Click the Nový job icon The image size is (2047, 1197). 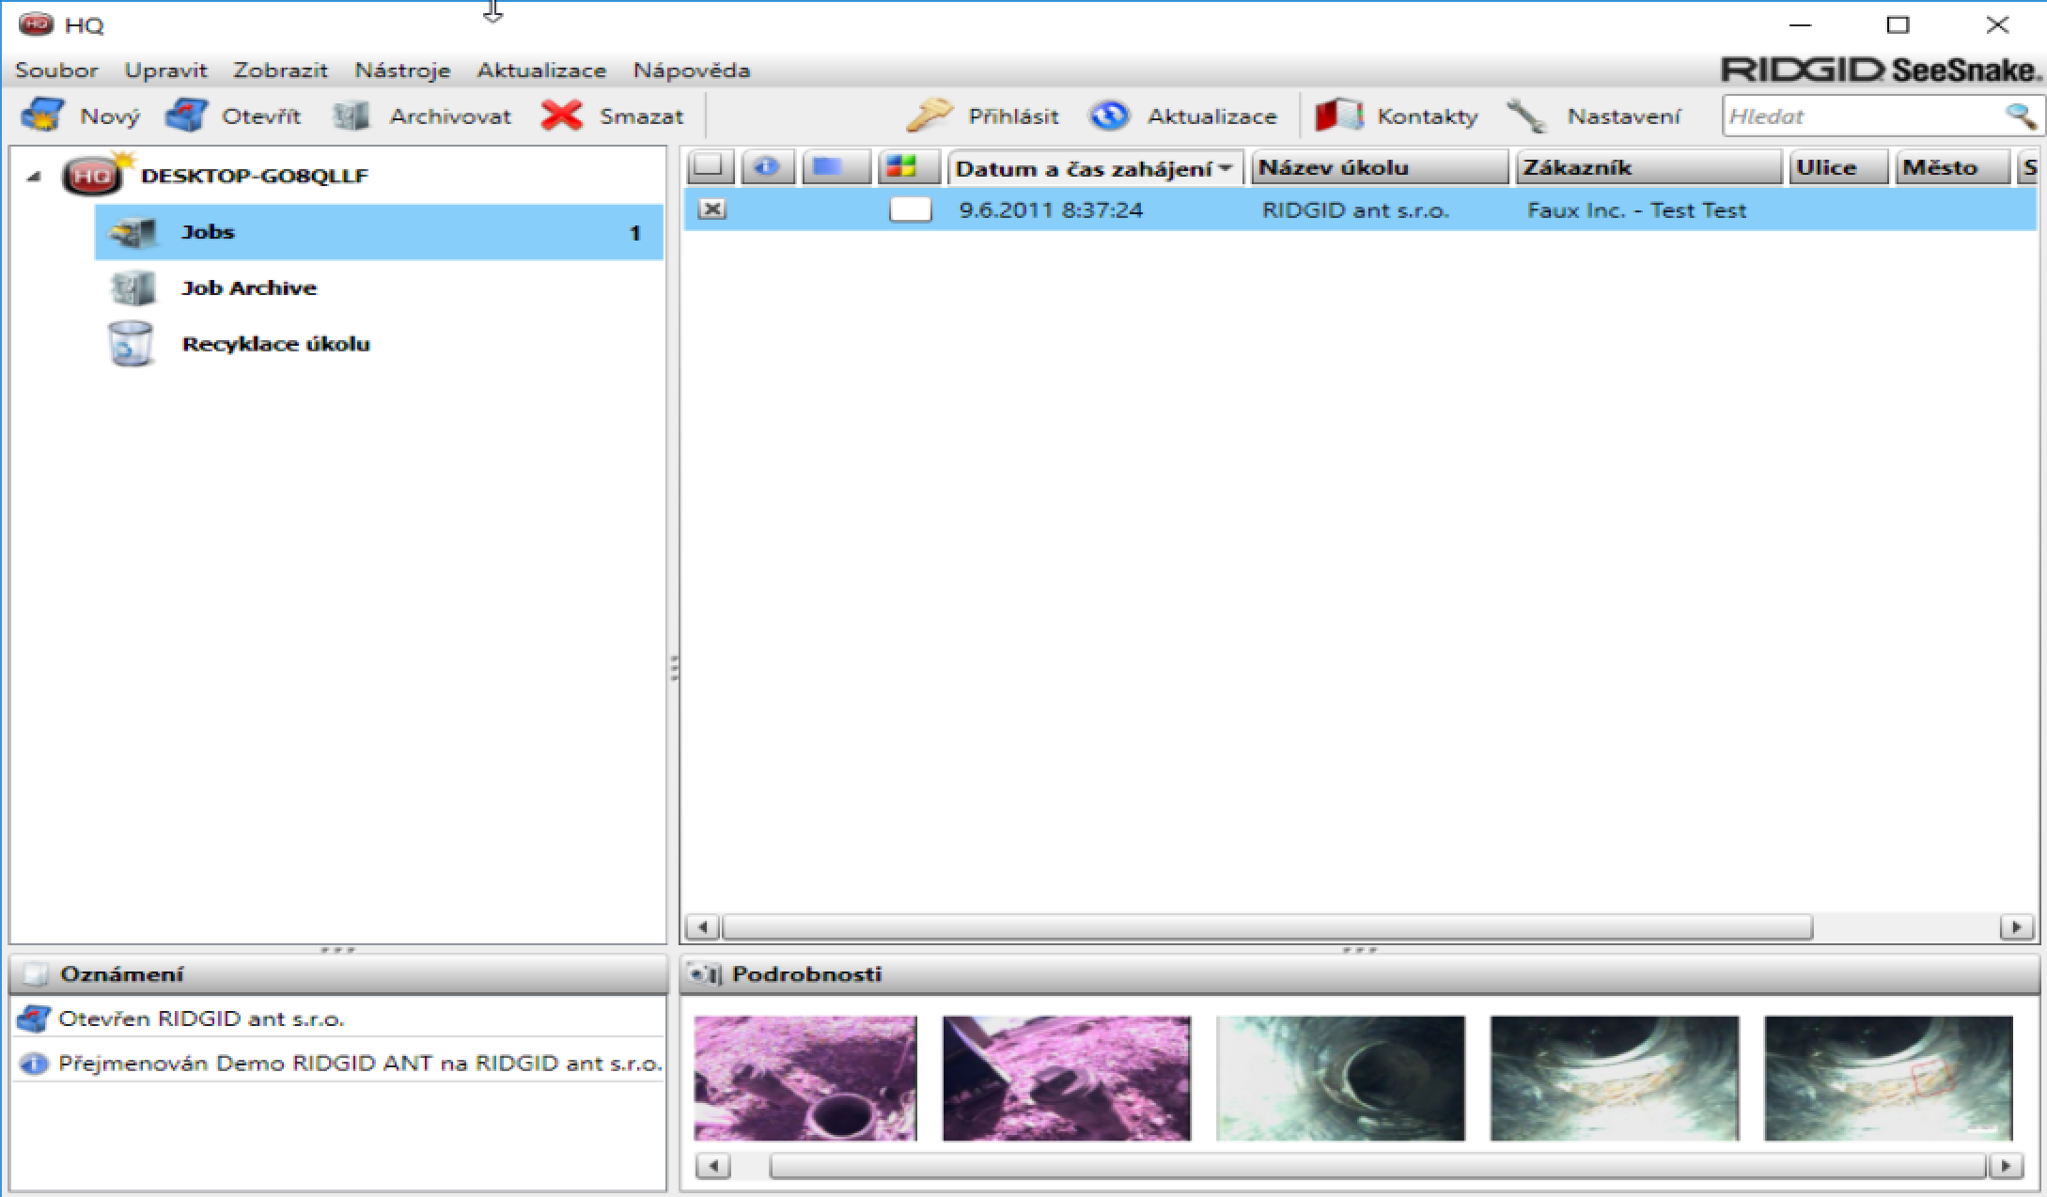click(x=43, y=116)
